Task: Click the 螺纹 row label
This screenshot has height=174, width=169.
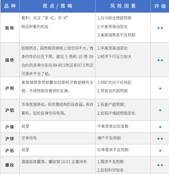Action: [x=10, y=165]
